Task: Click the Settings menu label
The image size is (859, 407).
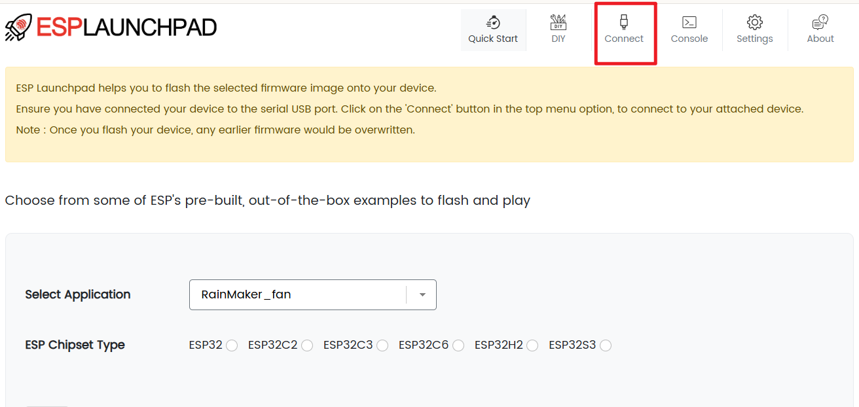Action: pos(755,39)
